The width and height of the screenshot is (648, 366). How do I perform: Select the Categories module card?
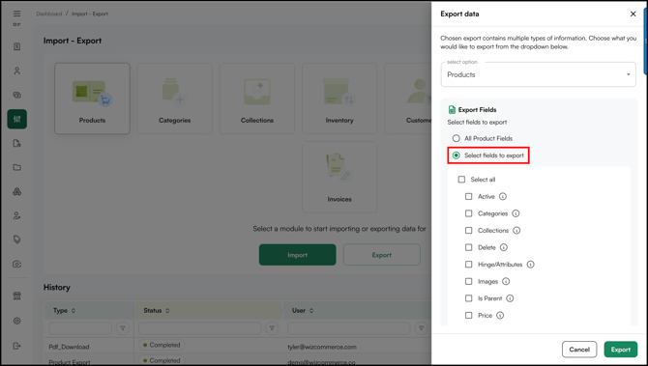[x=174, y=99]
